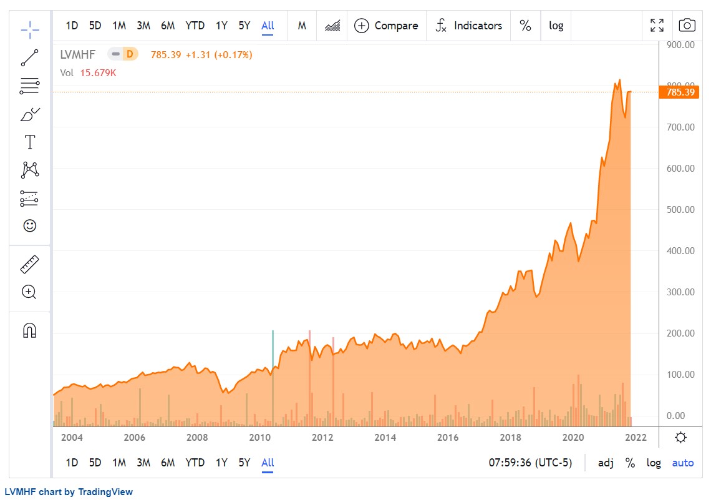Open the chart settings gear
The height and width of the screenshot is (502, 716).
[x=680, y=438]
